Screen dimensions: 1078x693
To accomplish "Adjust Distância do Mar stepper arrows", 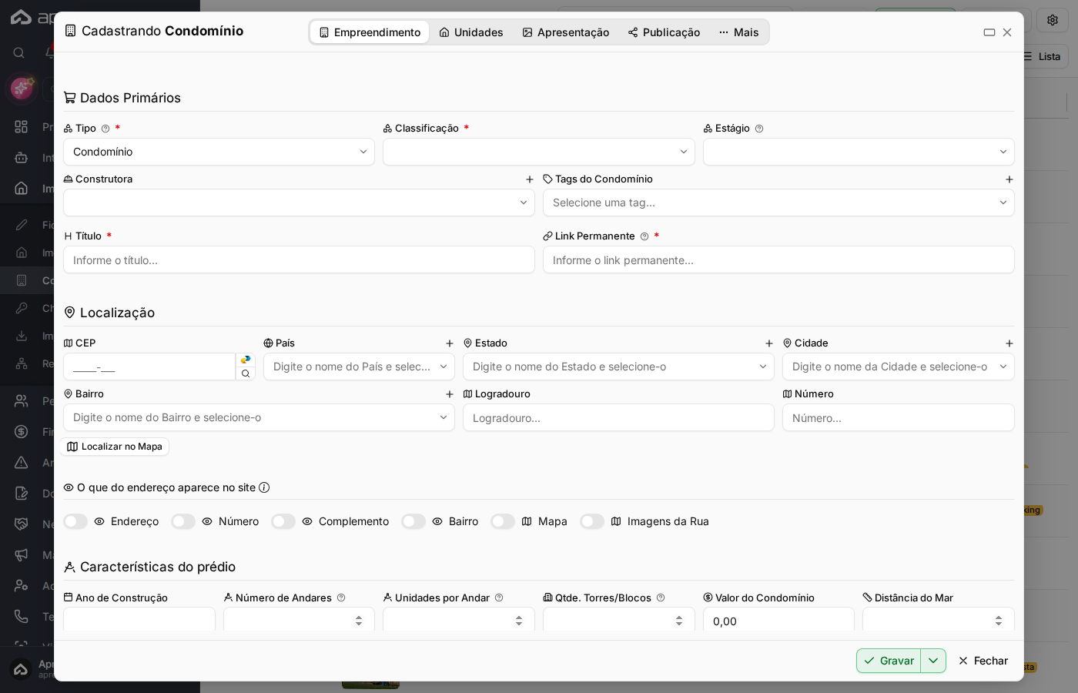I will click(999, 621).
